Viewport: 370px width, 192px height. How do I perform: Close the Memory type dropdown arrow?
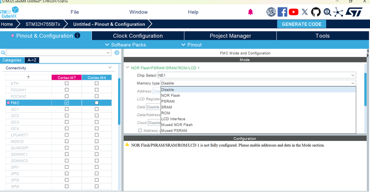pyautogui.click(x=353, y=83)
